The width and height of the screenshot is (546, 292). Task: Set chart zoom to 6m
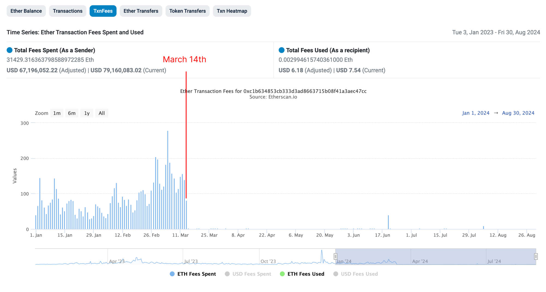pyautogui.click(x=72, y=113)
